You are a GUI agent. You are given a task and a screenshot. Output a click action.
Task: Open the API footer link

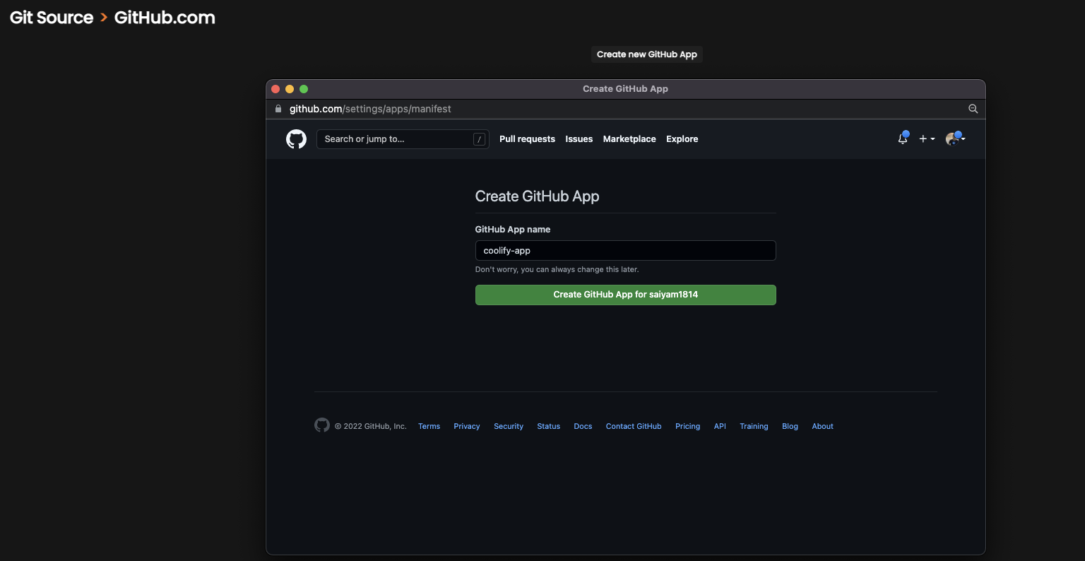720,426
